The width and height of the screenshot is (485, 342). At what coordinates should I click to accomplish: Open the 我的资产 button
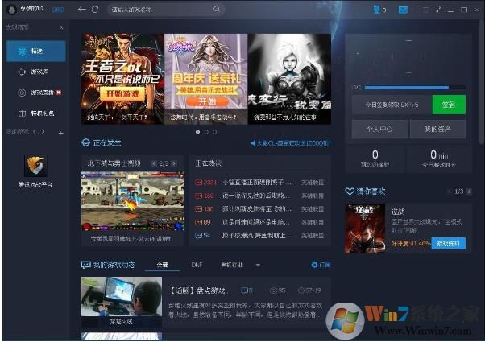coord(437,129)
